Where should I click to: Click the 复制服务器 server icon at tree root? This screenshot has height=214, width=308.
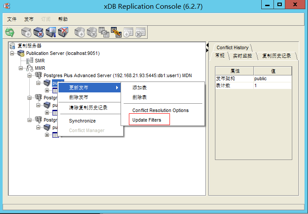click(x=12, y=46)
